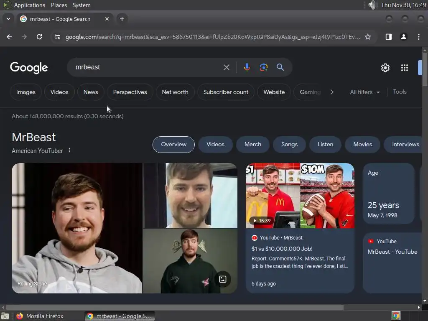The width and height of the screenshot is (428, 321).
Task: Open the Chrome profile icon
Action: click(404, 37)
